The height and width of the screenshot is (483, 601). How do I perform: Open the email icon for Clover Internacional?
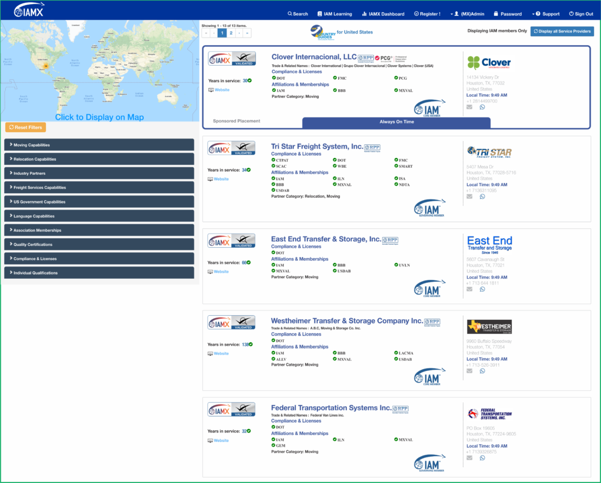469,107
